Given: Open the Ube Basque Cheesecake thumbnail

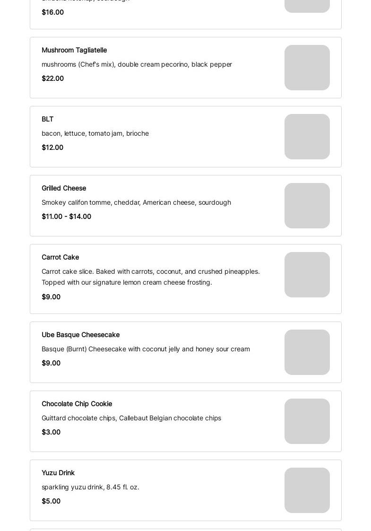Looking at the screenshot, I should [307, 352].
